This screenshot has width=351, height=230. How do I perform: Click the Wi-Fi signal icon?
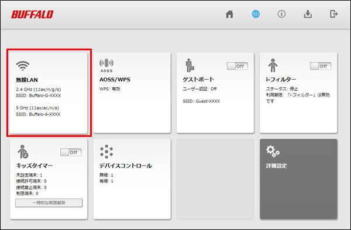(23, 66)
